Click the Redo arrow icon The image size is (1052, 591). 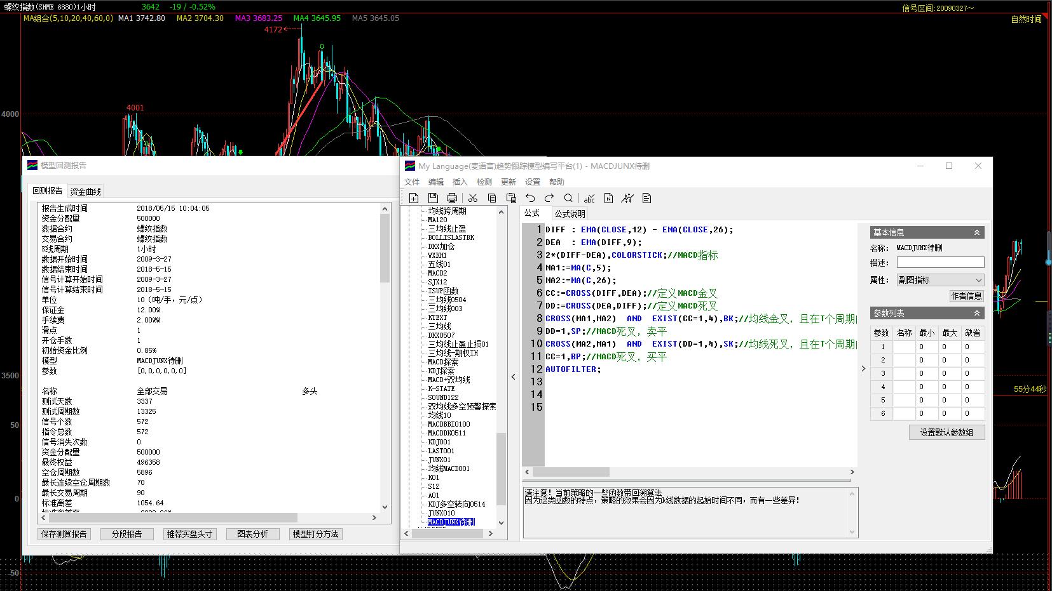(x=549, y=198)
